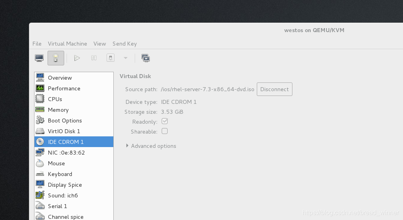Select NIC :0e:83:62 entry
The height and width of the screenshot is (220, 403).
click(x=74, y=152)
